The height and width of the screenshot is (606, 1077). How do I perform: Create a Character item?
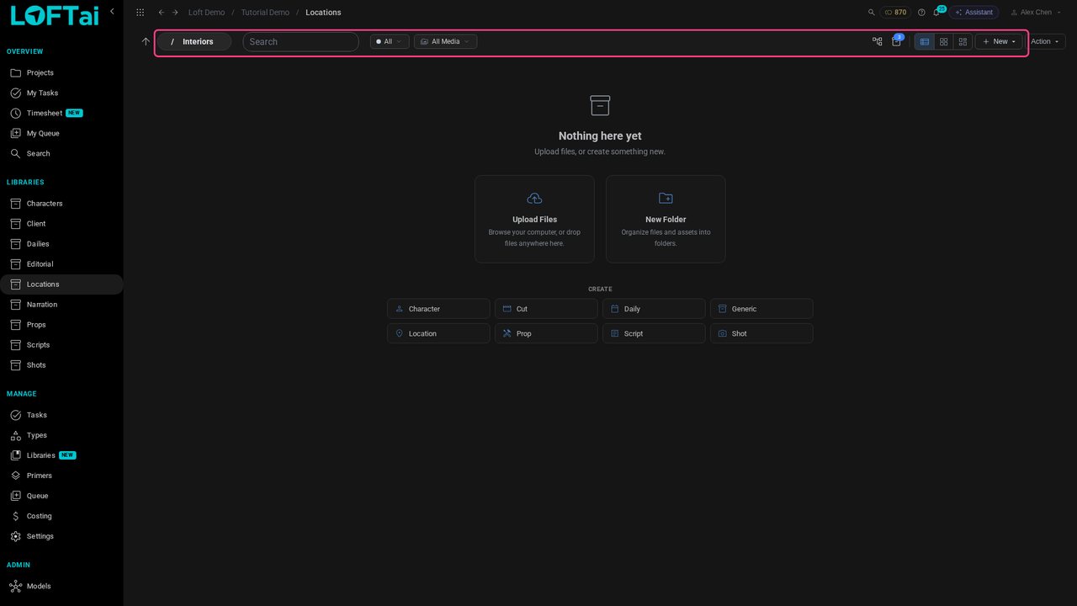point(438,309)
